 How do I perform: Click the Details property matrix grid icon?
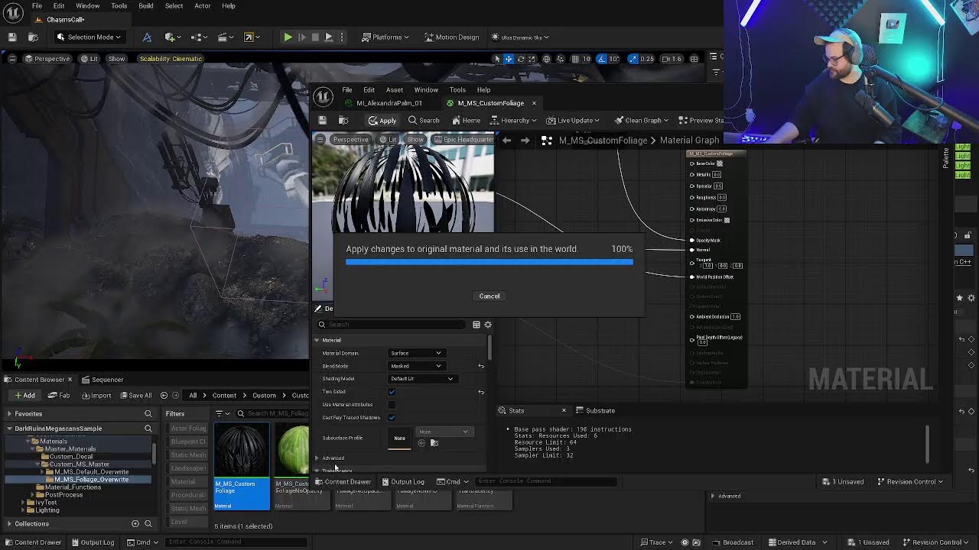coord(476,325)
